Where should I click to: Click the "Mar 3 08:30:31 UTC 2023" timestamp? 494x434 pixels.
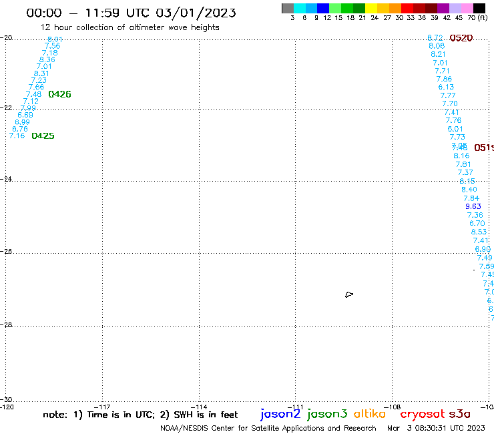pos(436,428)
